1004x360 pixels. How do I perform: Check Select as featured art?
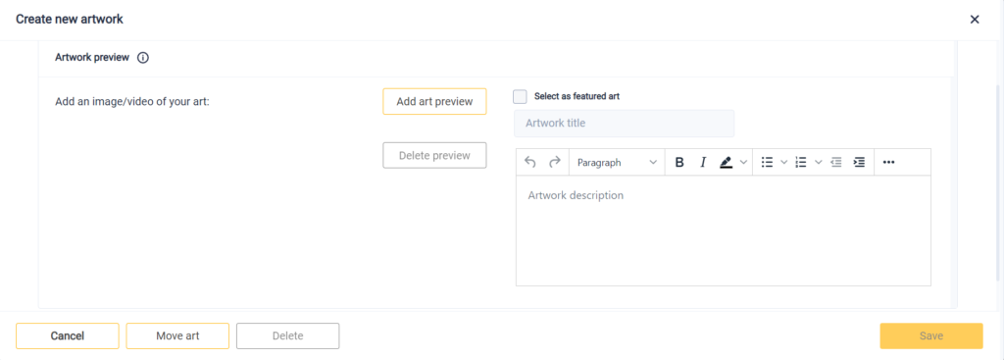click(520, 97)
